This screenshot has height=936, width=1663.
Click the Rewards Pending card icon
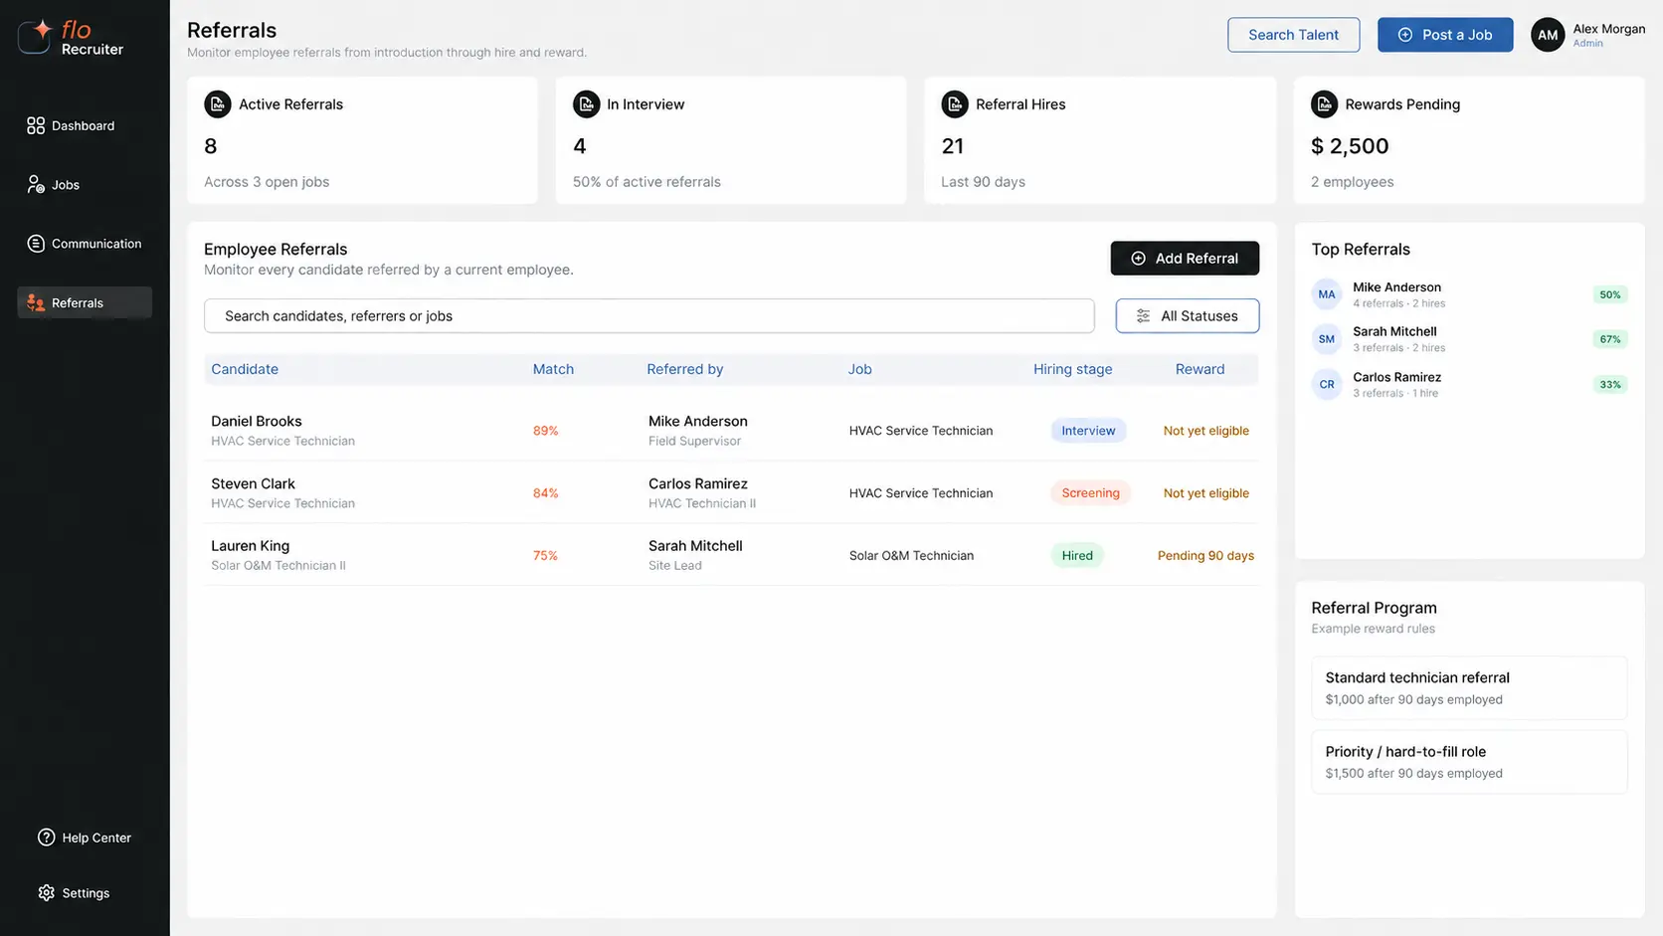pos(1324,103)
